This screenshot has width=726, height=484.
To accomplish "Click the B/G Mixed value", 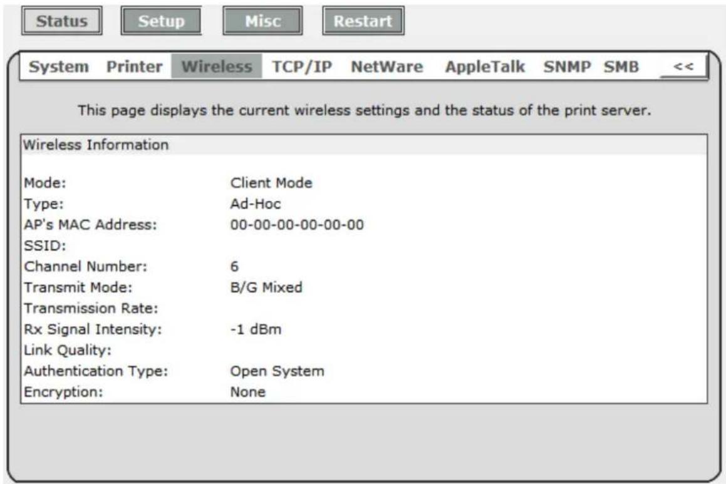I will (x=266, y=287).
